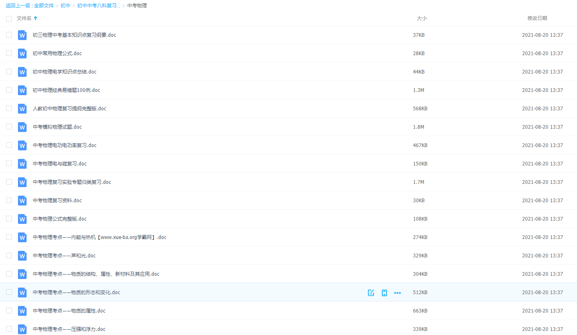Sort by 文件名 using the blue arrow
The width and height of the screenshot is (577, 335).
pyautogui.click(x=36, y=18)
